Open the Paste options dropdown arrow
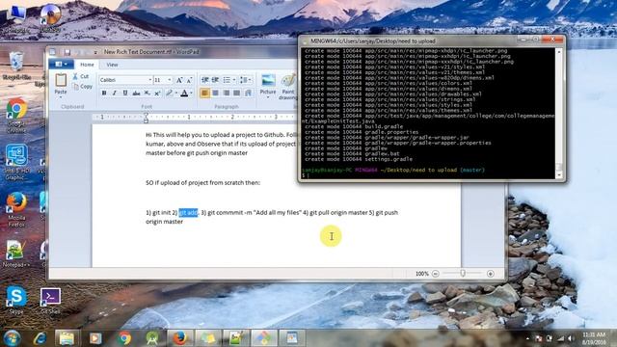The height and width of the screenshot is (347, 617). click(61, 96)
